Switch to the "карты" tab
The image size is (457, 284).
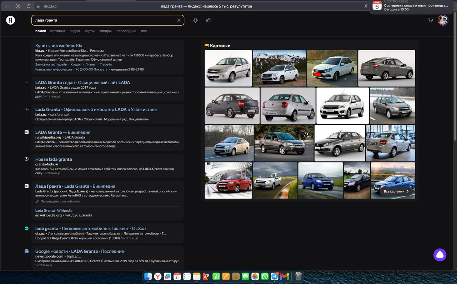[x=89, y=31]
